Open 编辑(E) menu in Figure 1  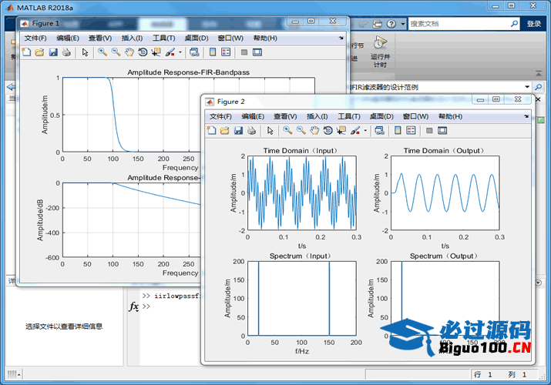[x=68, y=38]
